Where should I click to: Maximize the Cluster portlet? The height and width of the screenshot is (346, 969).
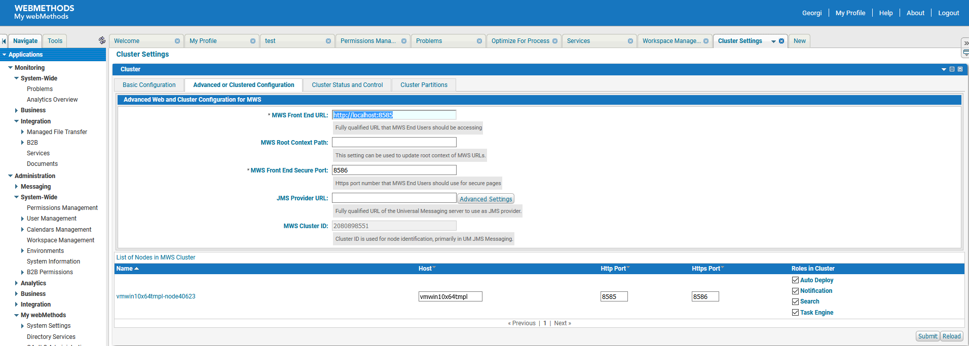tap(960, 69)
